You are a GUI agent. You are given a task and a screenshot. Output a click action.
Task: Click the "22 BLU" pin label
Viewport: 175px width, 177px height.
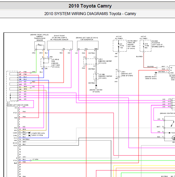click(22, 159)
